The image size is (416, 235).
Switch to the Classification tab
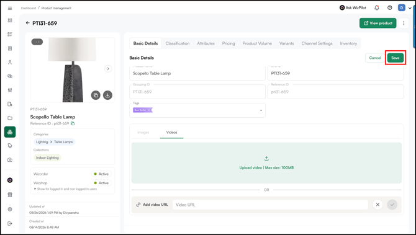coord(178,43)
